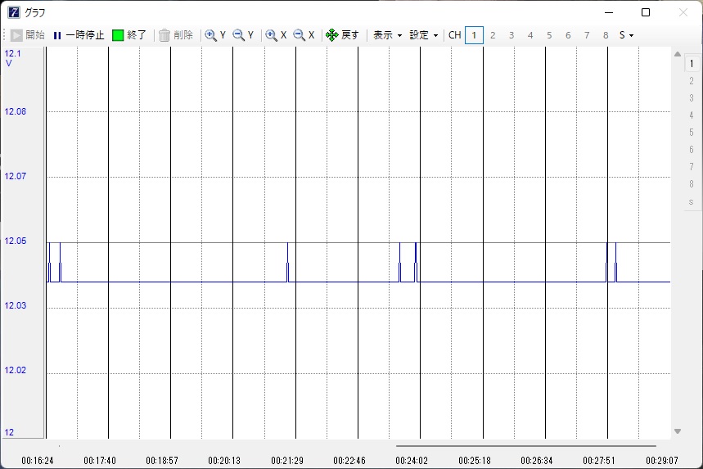Click the scroll up arrow on right
Screen dimensions: 703x469
[678, 55]
